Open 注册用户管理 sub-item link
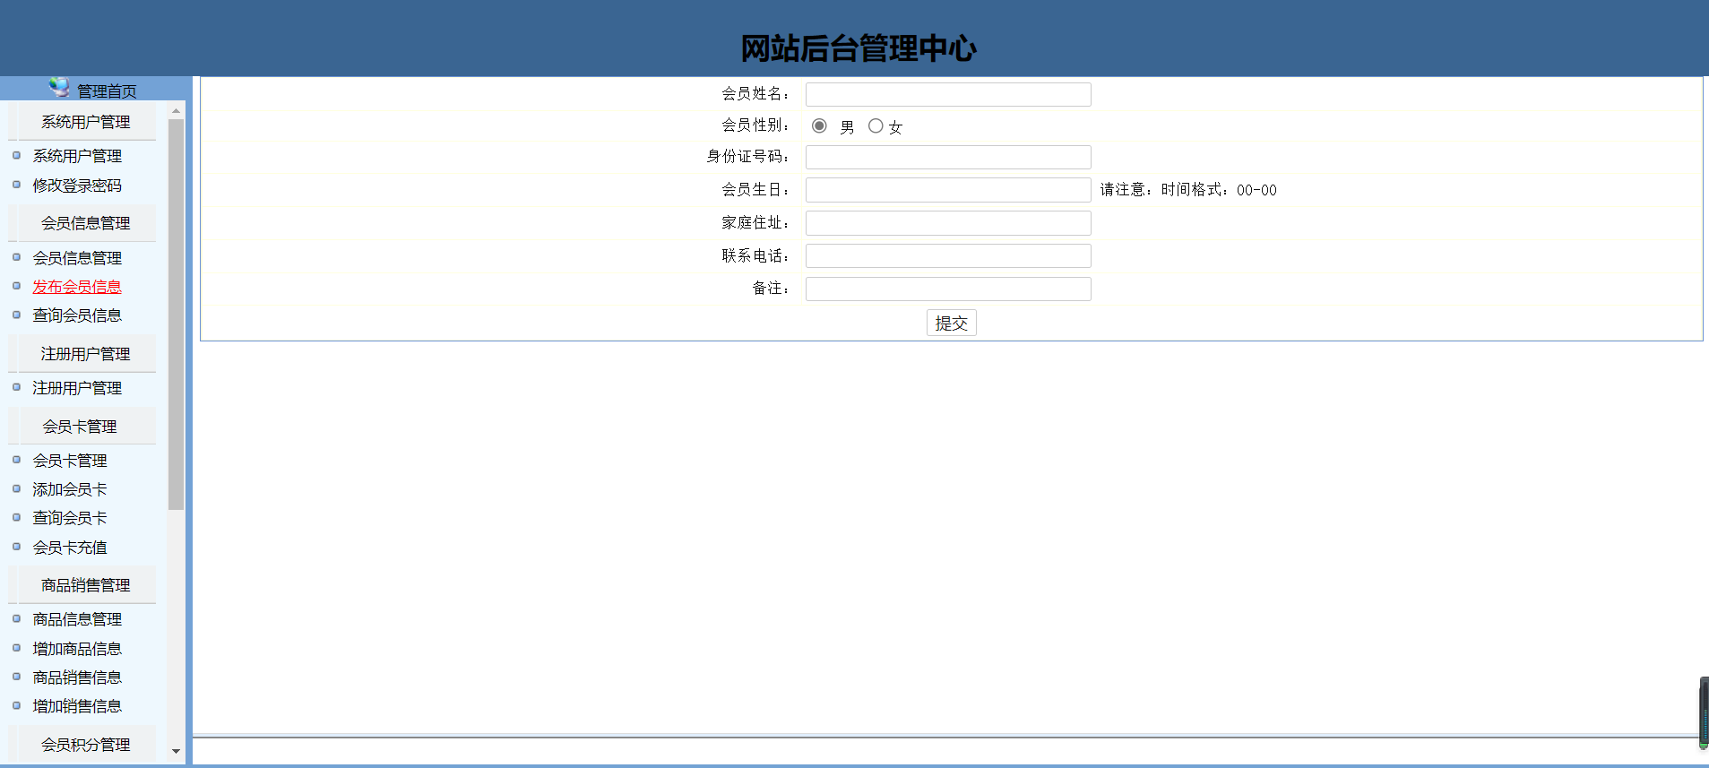The image size is (1709, 768). [77, 388]
